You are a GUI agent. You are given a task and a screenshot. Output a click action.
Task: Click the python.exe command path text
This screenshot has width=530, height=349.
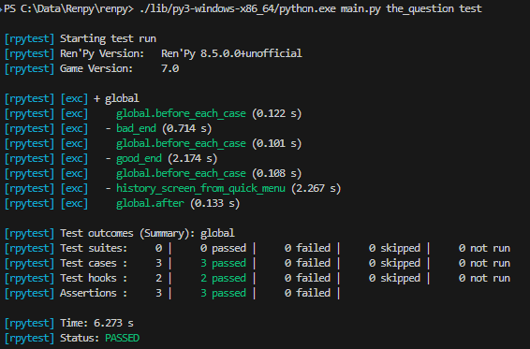click(x=238, y=8)
